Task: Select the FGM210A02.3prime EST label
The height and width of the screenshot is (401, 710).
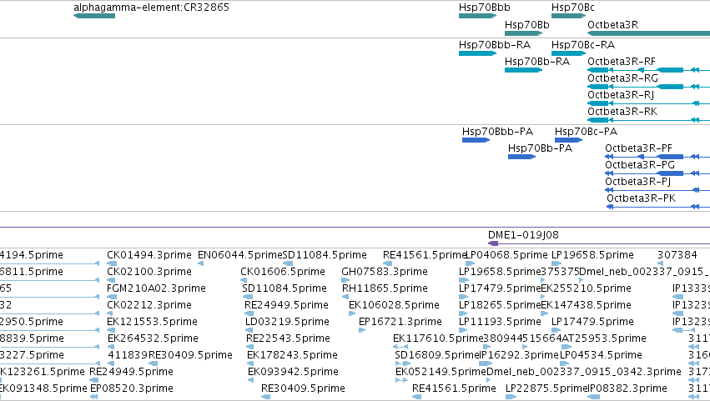Action: click(x=156, y=288)
